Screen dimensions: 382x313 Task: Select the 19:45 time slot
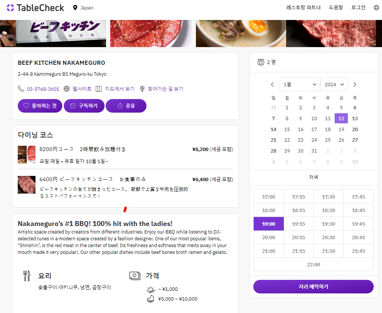point(358,224)
